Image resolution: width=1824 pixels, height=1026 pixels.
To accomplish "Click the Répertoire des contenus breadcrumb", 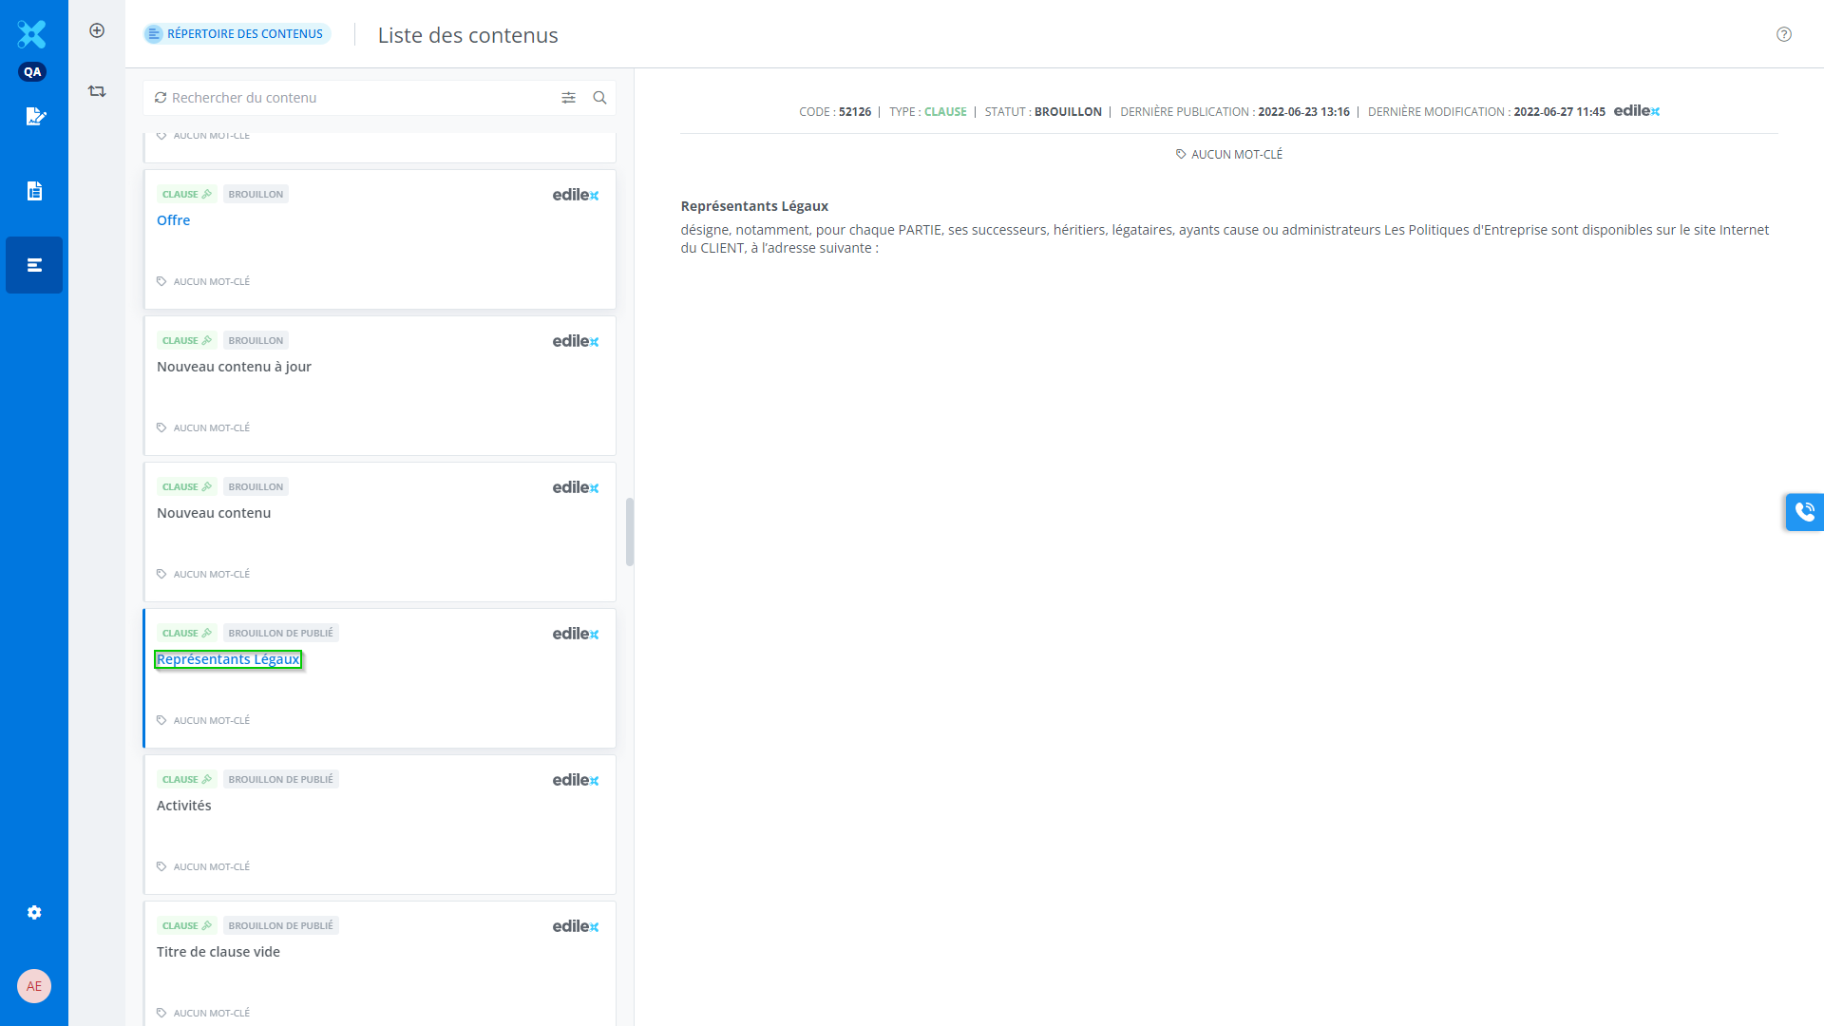I will pyautogui.click(x=237, y=34).
